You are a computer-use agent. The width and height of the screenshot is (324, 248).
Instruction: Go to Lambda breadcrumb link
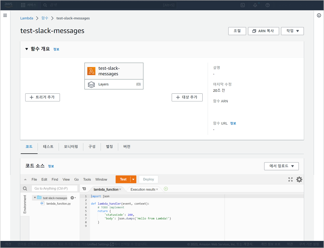[x=27, y=18]
